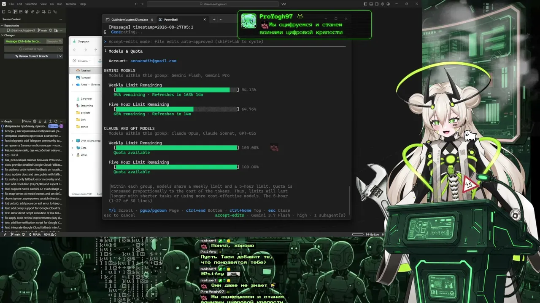Click the Commit & Sync button
The image size is (540, 303).
(x=32, y=49)
